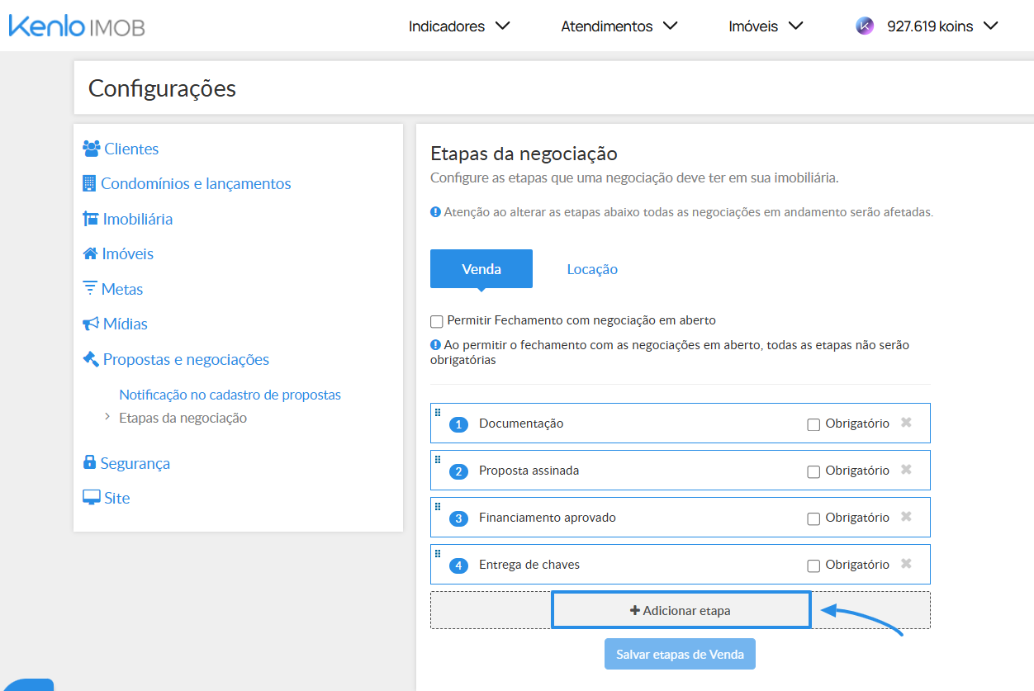Click the Propostas gavel icon
The width and height of the screenshot is (1034, 691).
pos(91,359)
